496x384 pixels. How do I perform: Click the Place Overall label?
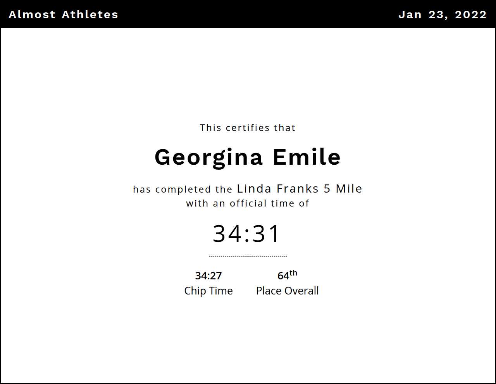pyautogui.click(x=287, y=291)
